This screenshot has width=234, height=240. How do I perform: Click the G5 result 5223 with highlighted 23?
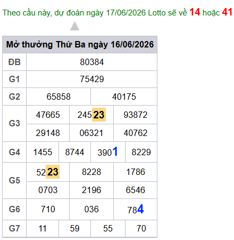click(48, 172)
